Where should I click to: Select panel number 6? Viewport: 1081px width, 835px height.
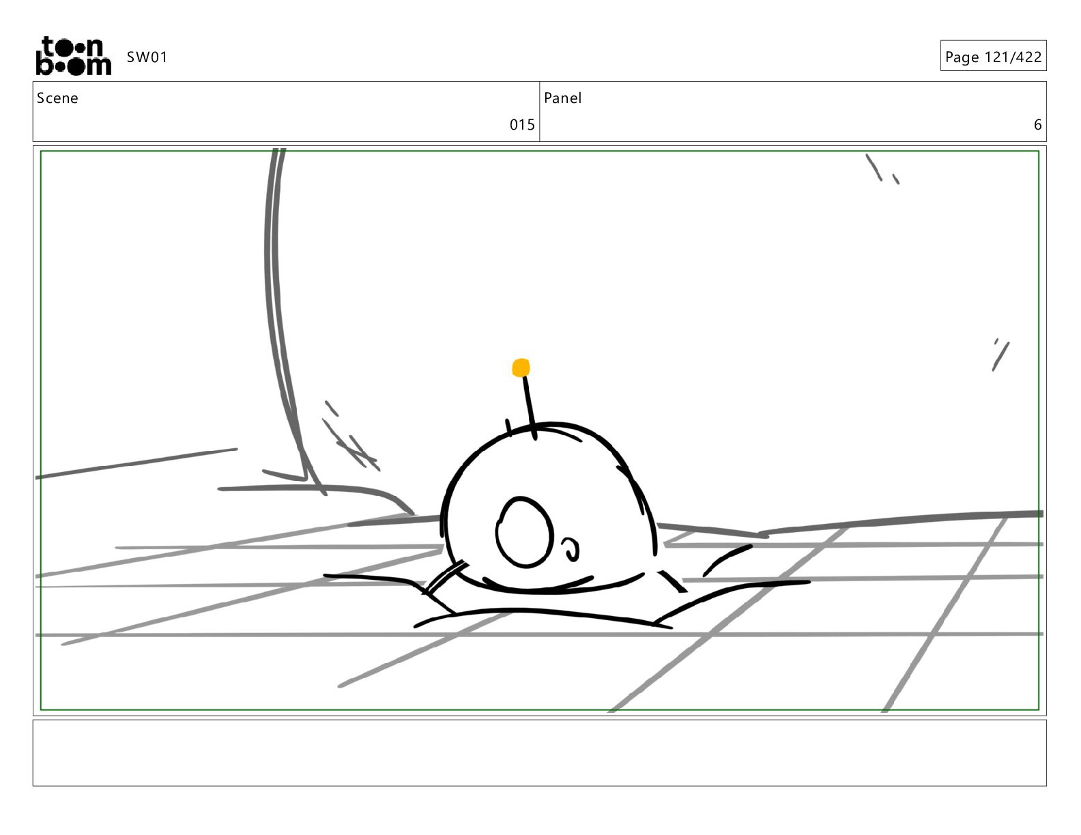click(1037, 125)
